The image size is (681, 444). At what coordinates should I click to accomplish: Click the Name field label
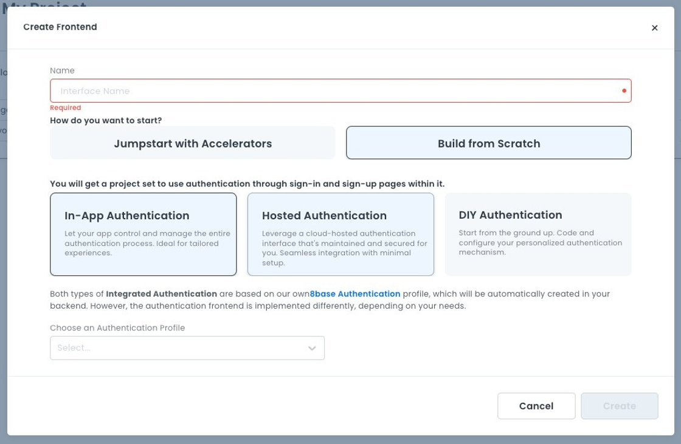pyautogui.click(x=62, y=70)
